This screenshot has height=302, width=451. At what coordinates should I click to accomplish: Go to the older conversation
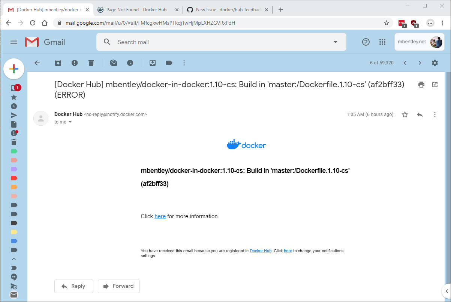420,63
